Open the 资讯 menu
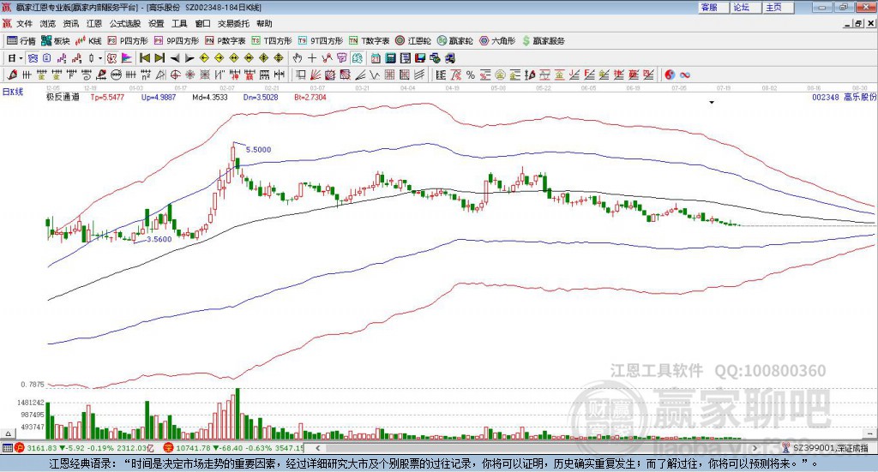 (x=70, y=23)
